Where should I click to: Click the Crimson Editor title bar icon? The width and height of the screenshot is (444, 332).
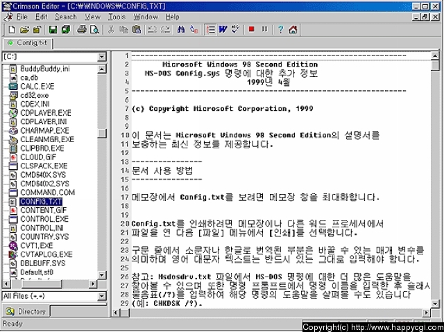7,6
